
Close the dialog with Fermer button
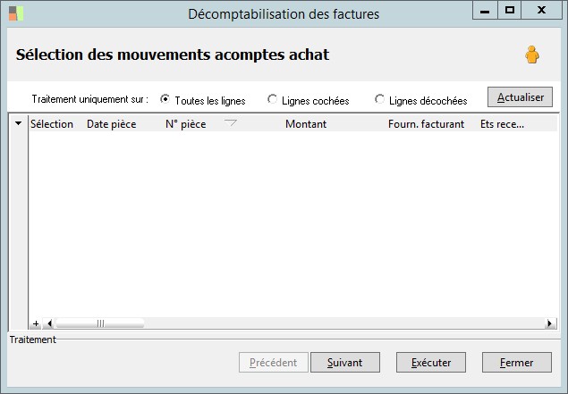(516, 363)
